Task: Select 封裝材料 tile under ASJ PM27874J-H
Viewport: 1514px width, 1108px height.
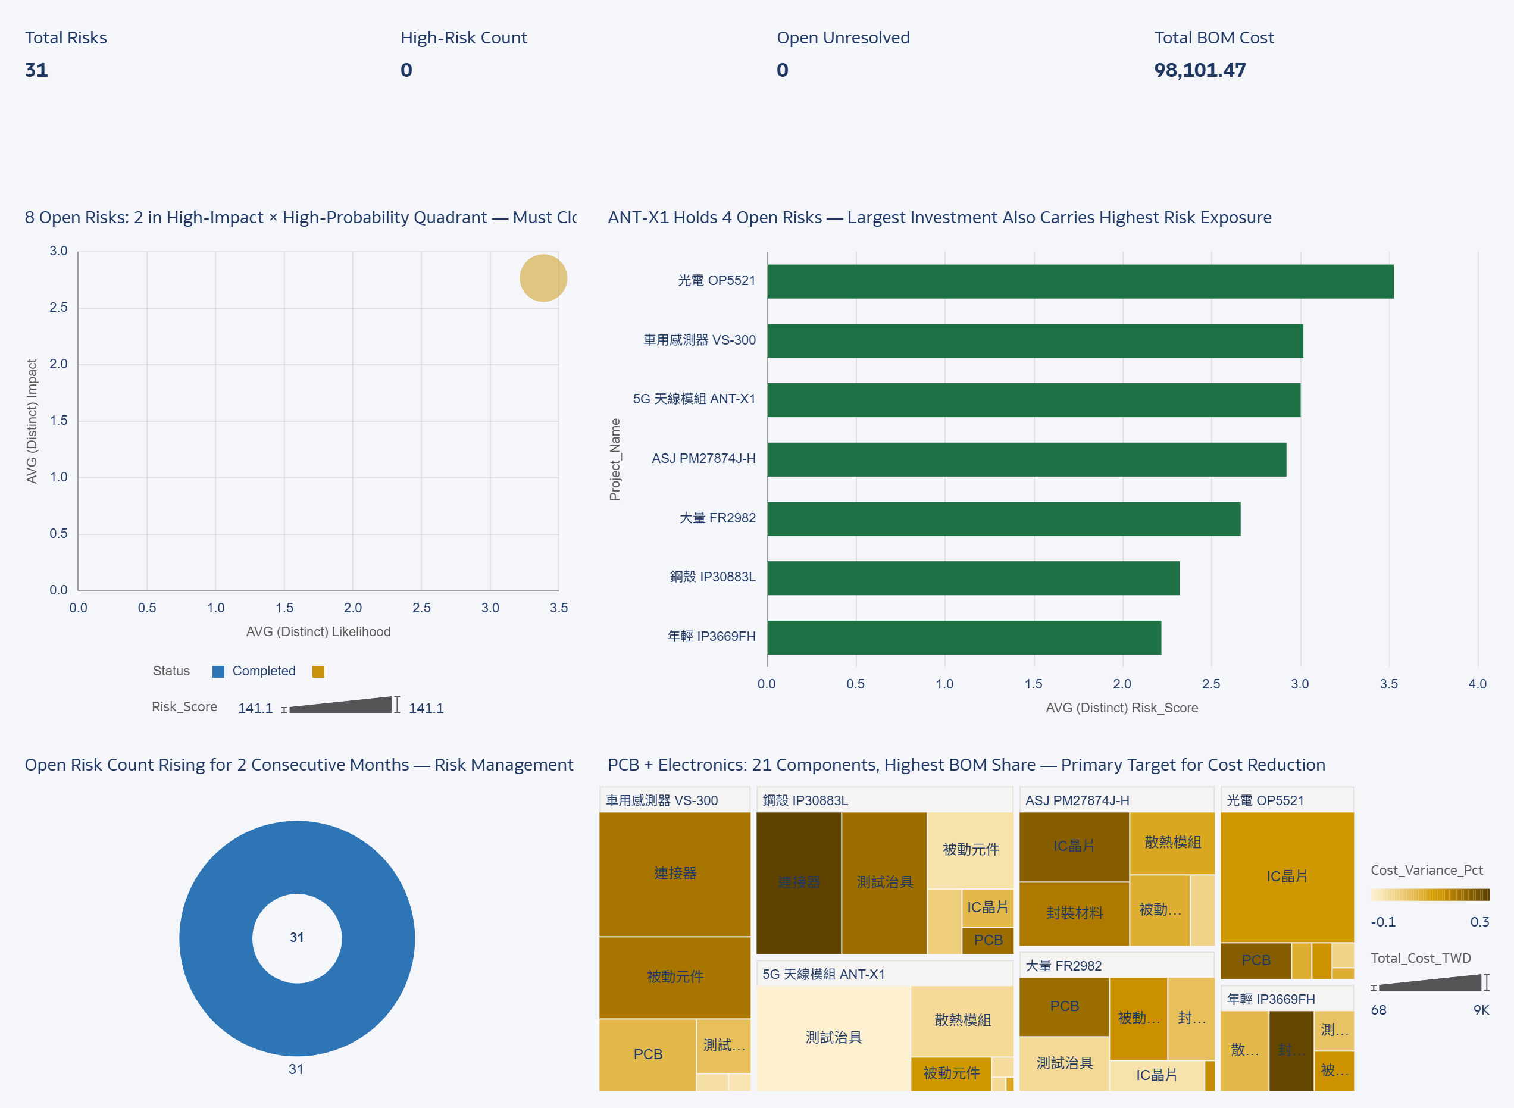Action: pyautogui.click(x=1074, y=913)
